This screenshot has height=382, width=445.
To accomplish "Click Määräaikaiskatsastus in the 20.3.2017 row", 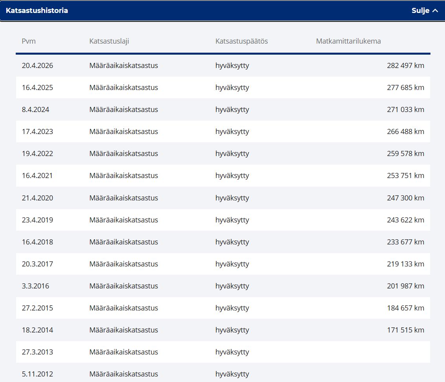I will pyautogui.click(x=124, y=264).
